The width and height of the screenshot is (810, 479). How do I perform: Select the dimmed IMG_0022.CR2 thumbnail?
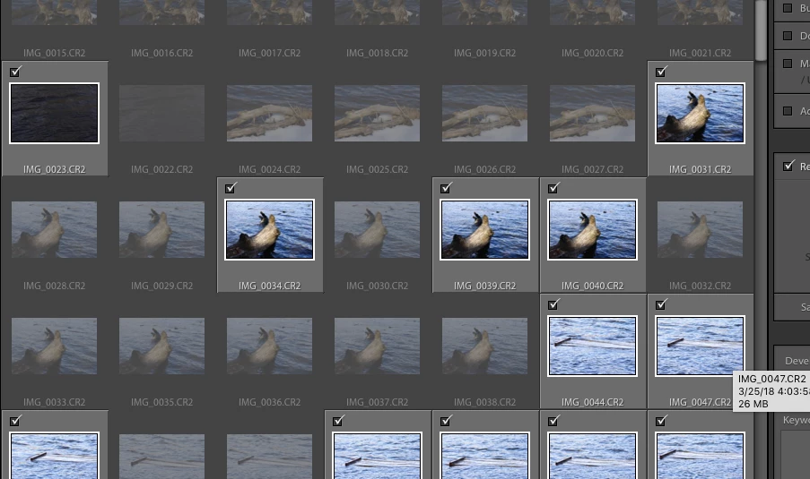click(x=161, y=113)
